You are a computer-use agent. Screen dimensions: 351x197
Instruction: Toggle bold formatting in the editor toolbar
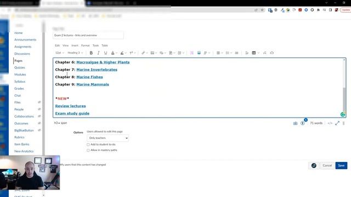click(x=91, y=53)
